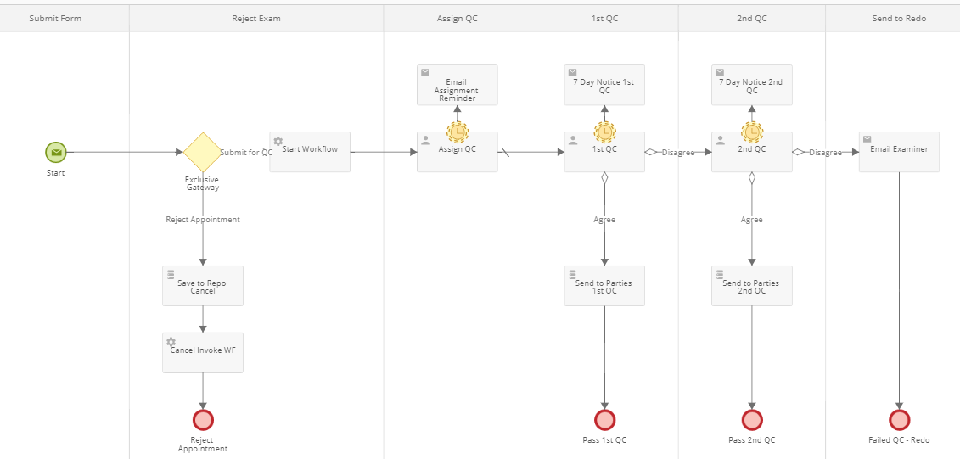Image resolution: width=960 pixels, height=459 pixels.
Task: Select the green Start message event
Action: [x=56, y=152]
